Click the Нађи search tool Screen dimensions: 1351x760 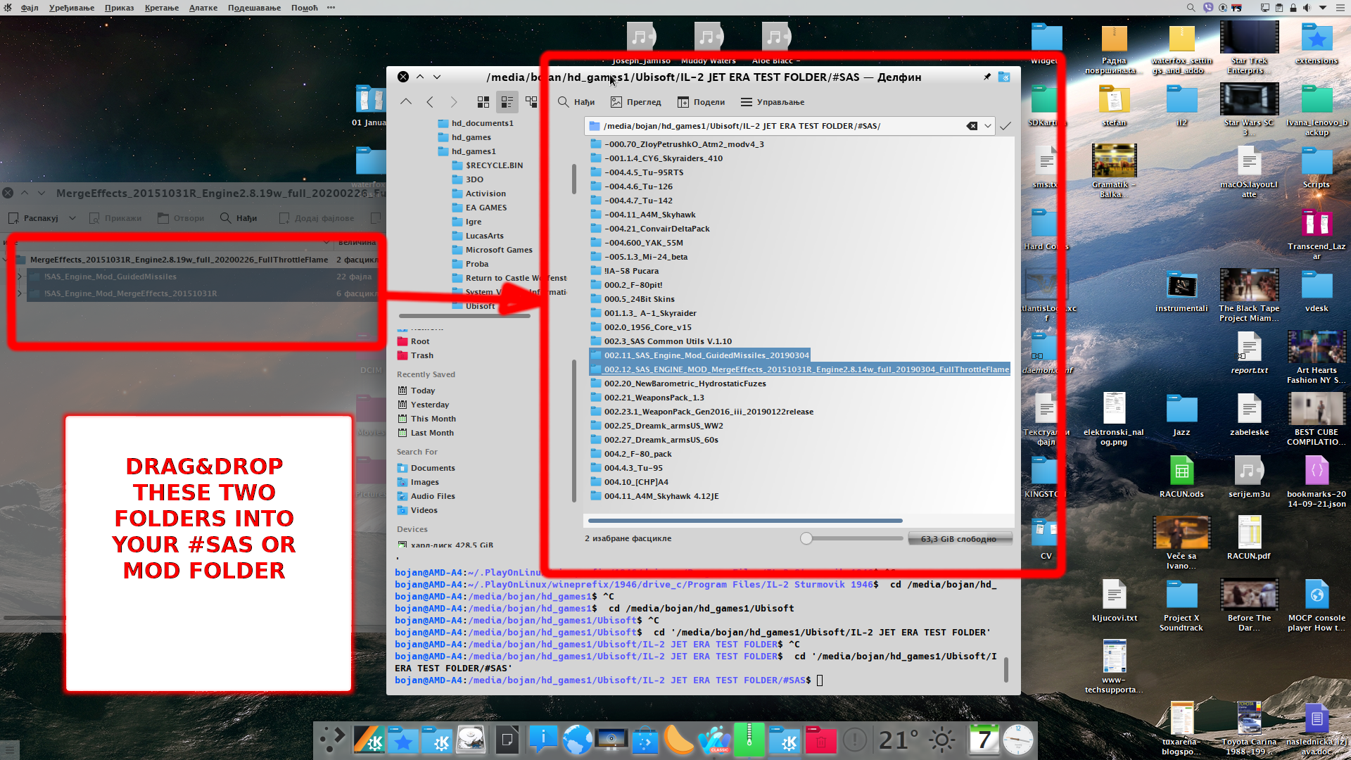(576, 102)
